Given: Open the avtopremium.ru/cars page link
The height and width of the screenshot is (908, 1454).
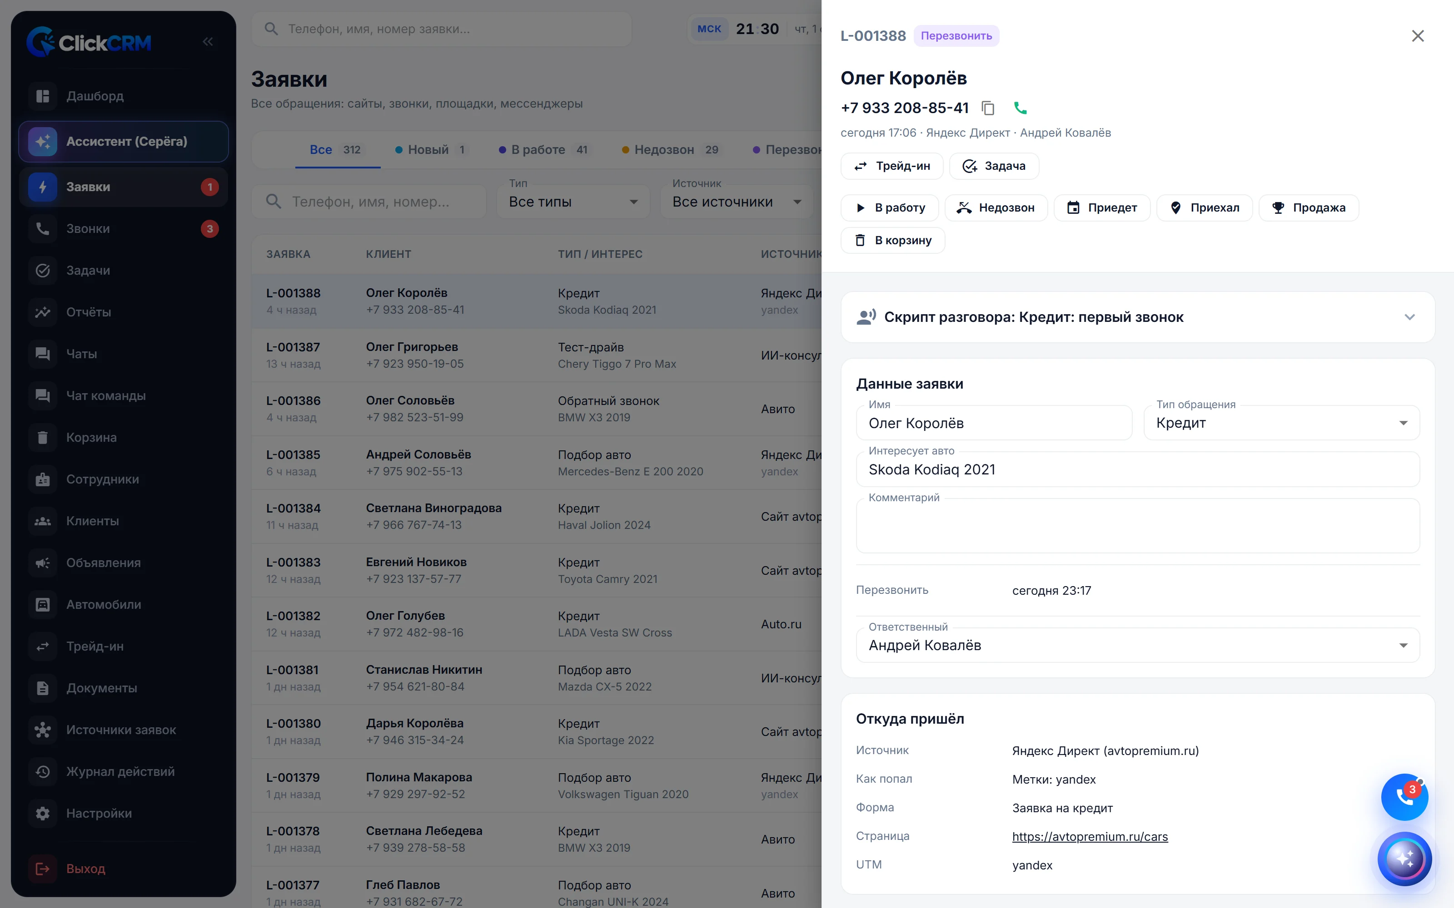Looking at the screenshot, I should point(1090,837).
